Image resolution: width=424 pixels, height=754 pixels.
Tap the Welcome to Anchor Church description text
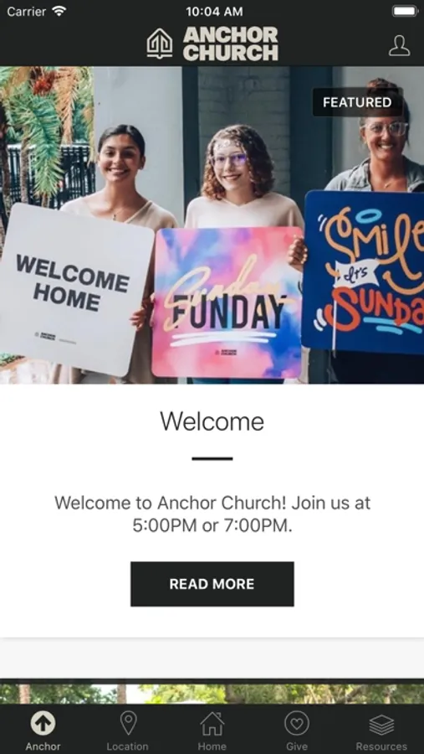click(212, 514)
